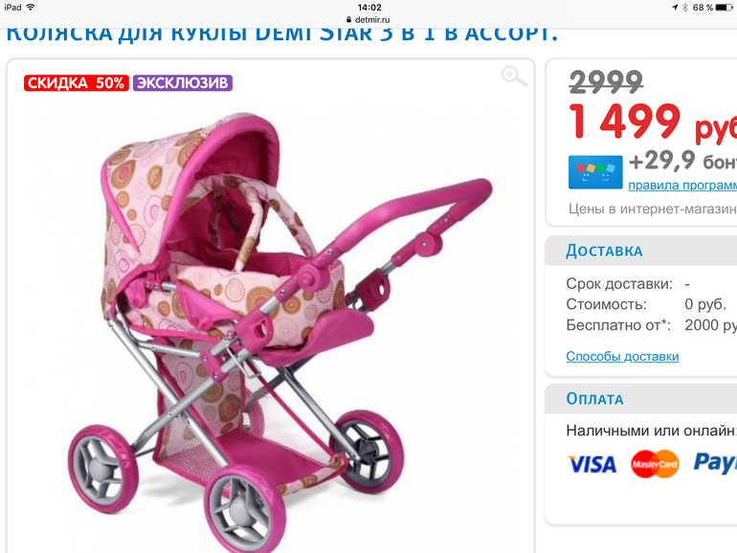Select the MasterCard payment logo
Image resolution: width=737 pixels, height=553 pixels.
click(x=655, y=464)
